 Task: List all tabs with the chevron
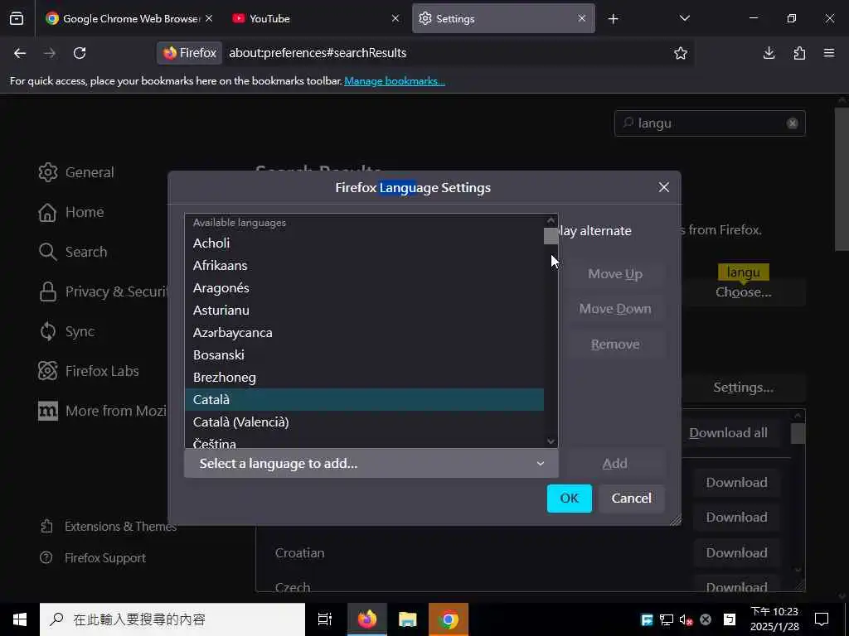684,18
